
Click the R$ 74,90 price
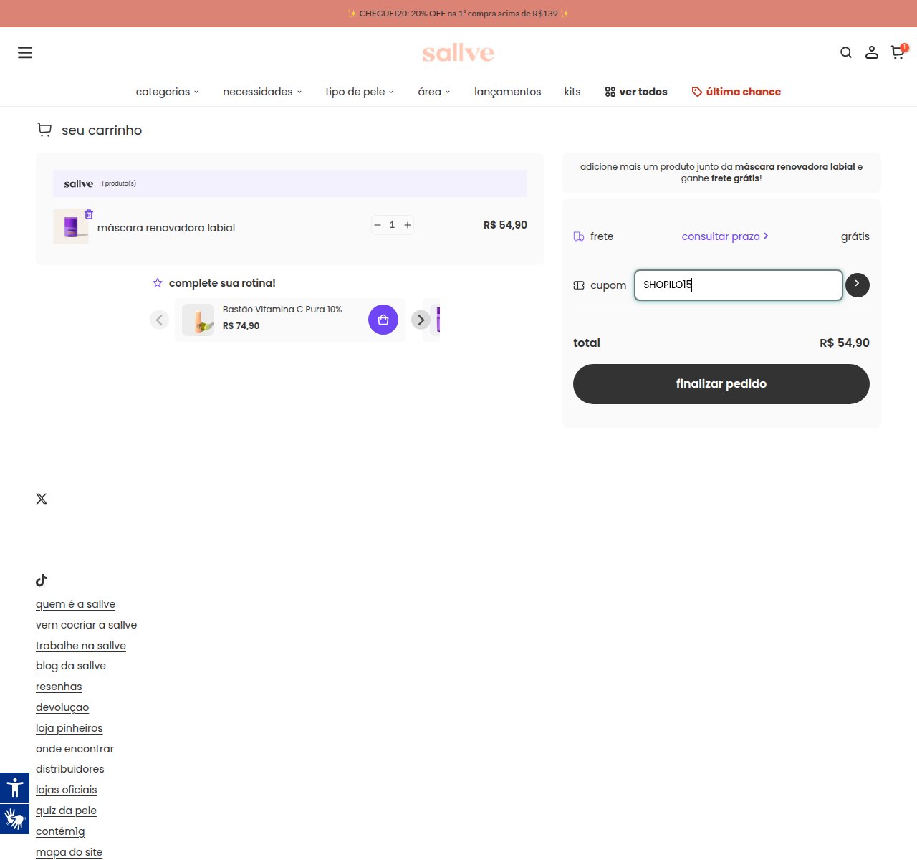[x=241, y=326]
